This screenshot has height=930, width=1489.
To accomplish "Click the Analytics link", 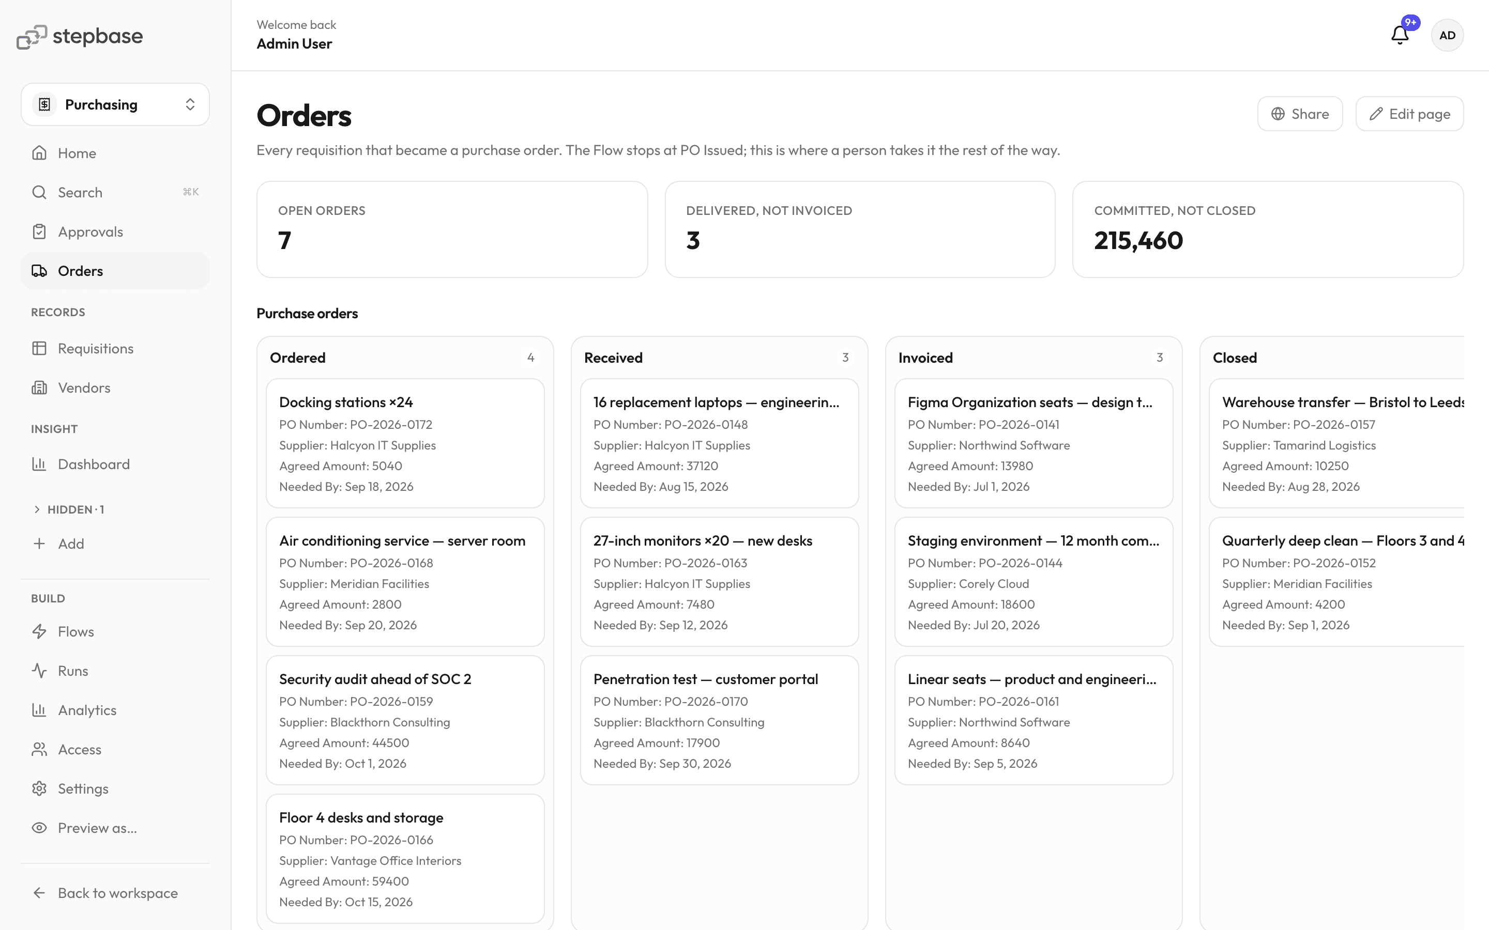I will [115, 710].
